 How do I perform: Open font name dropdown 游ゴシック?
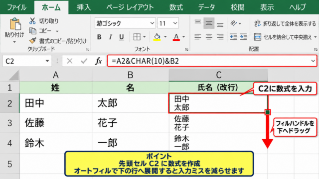pyautogui.click(x=152, y=23)
